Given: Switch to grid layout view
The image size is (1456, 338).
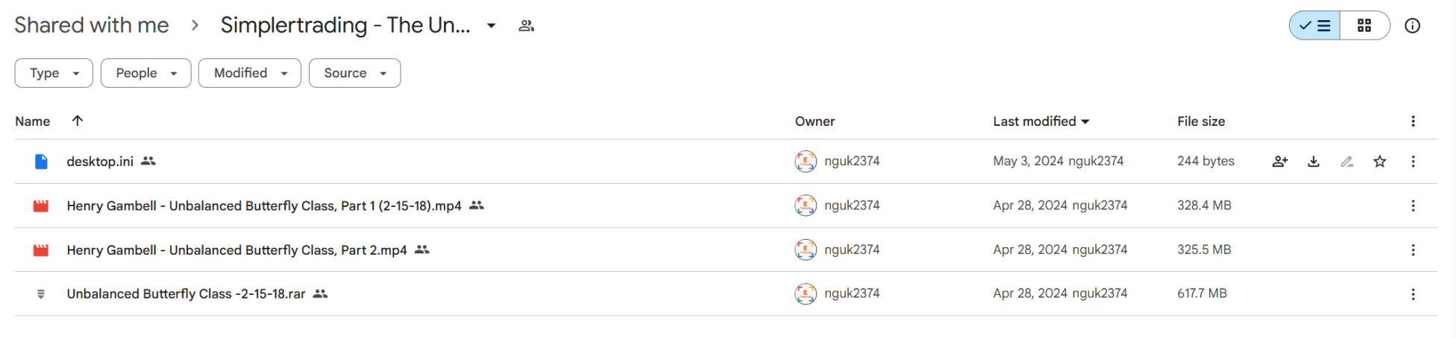Looking at the screenshot, I should (x=1364, y=25).
